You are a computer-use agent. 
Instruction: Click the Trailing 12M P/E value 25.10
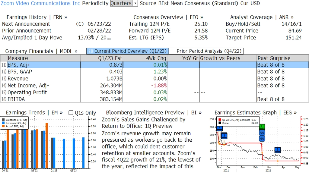tap(201, 24)
